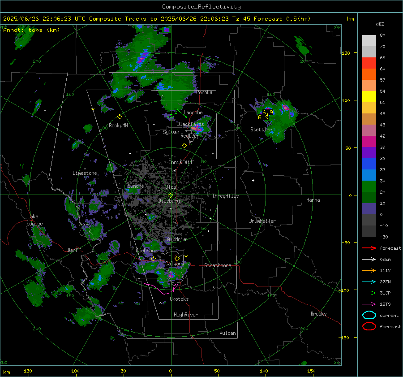Click the Composite_Reflectivity title

(x=201, y=7)
